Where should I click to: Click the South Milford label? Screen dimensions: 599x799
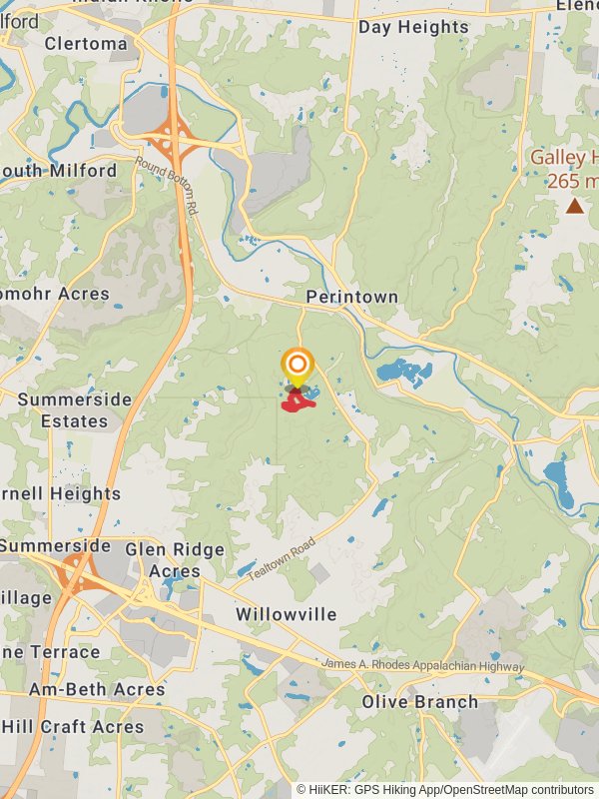tap(58, 170)
